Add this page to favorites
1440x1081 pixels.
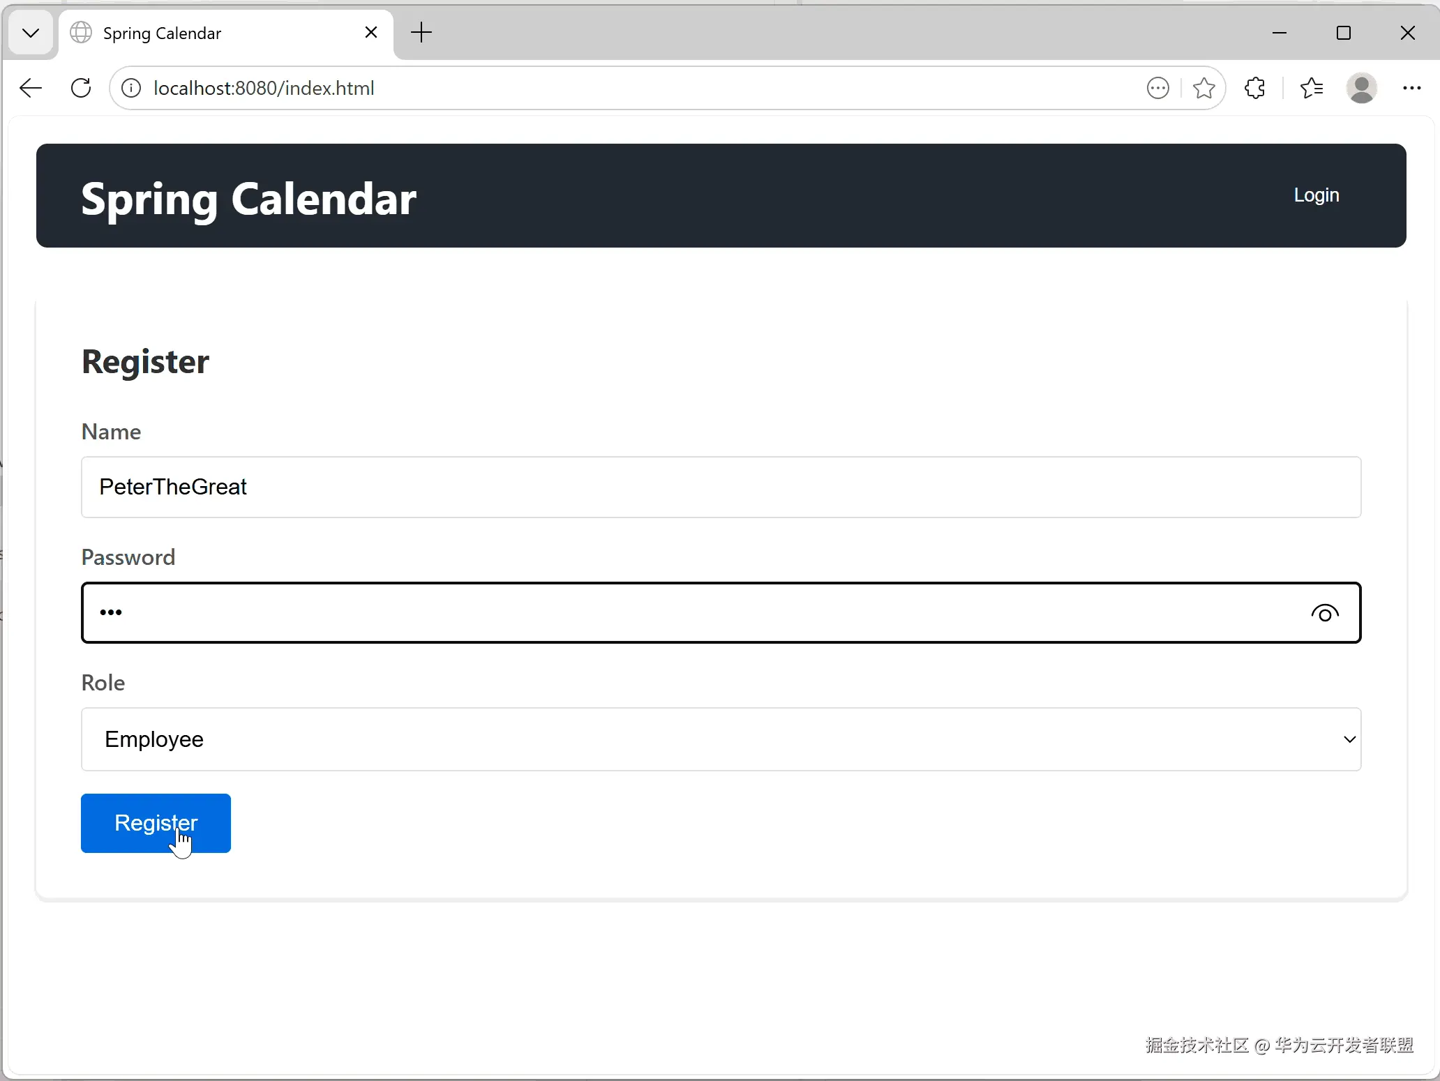1203,88
